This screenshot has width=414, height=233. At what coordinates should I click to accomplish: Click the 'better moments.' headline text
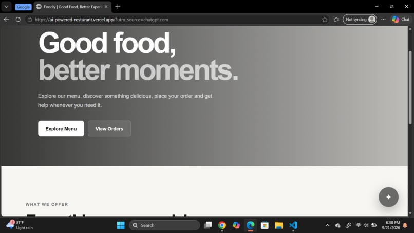pyautogui.click(x=138, y=70)
